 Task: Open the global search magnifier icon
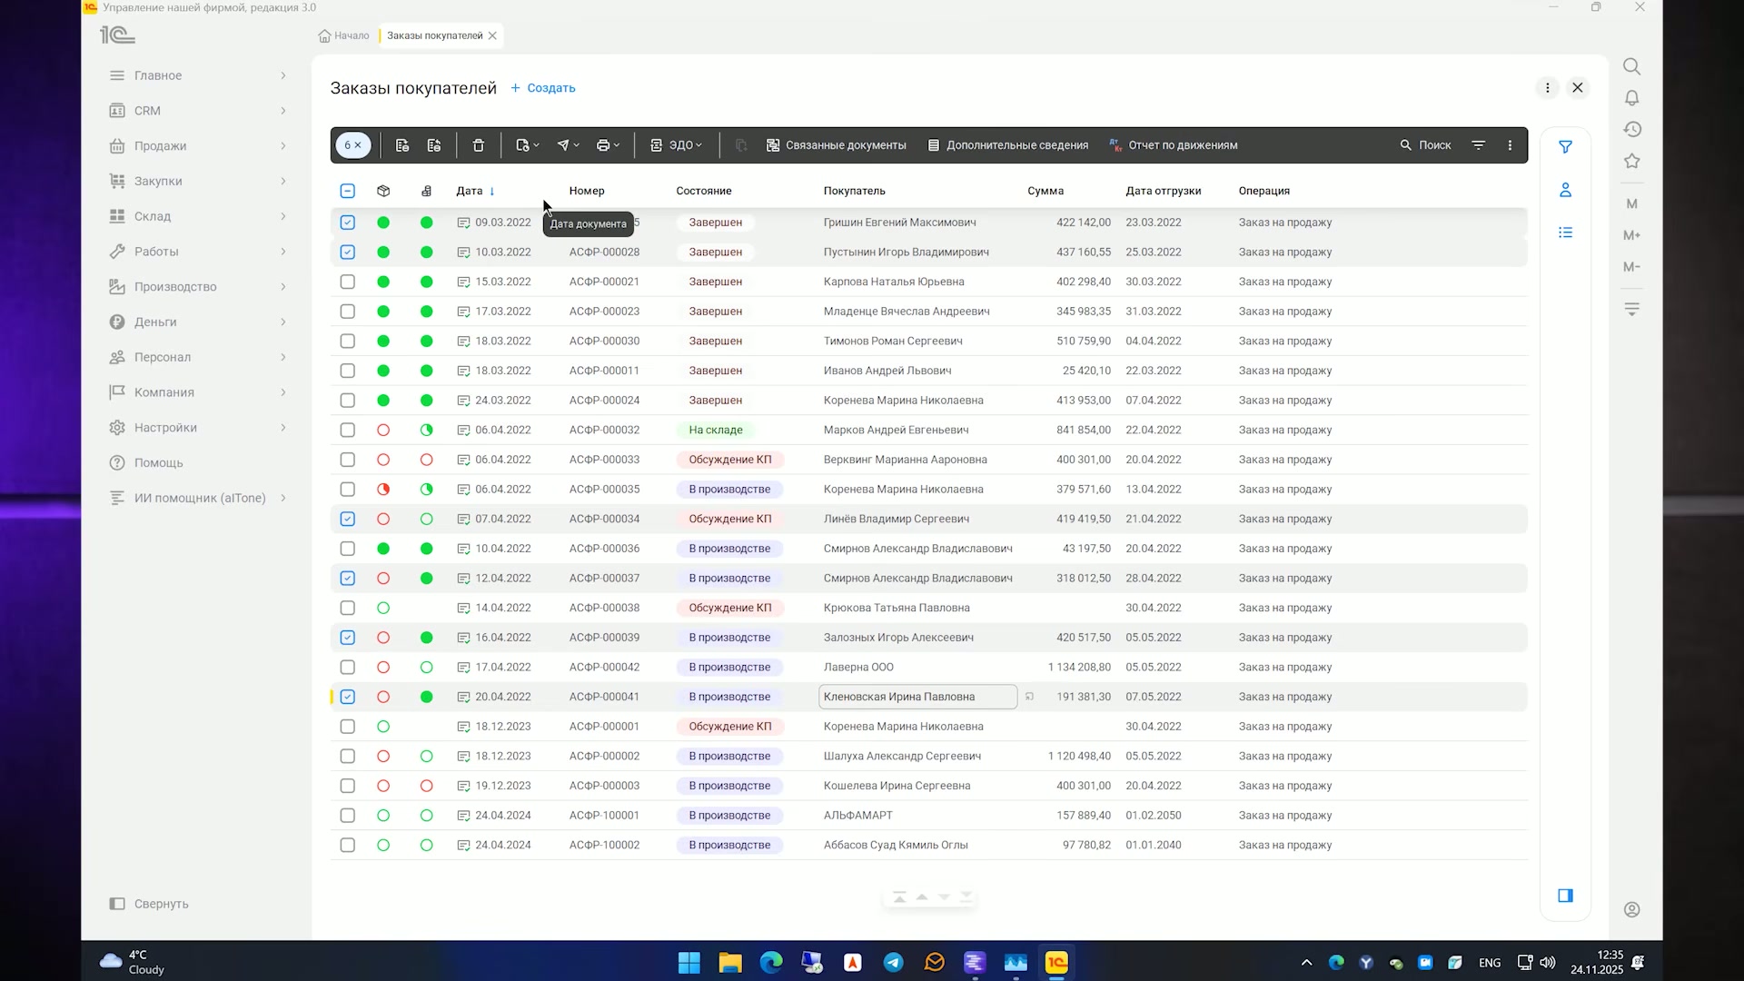[1631, 66]
